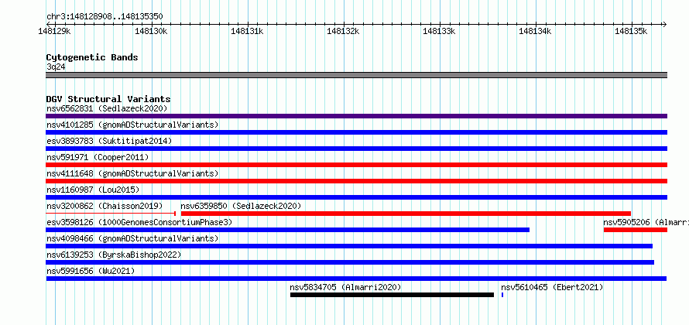Click the blue bar under nsv1160987
This screenshot has width=689, height=325.
click(x=356, y=197)
